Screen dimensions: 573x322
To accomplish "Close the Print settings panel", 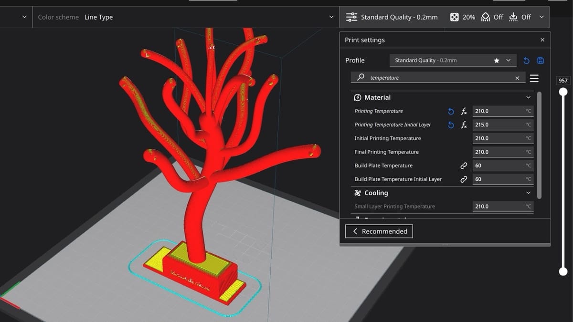I will 542,40.
